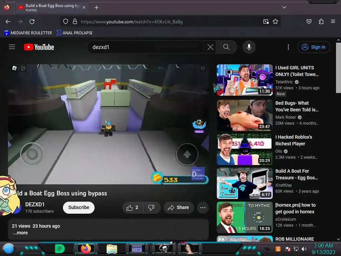Click the Sign in button

click(x=314, y=47)
